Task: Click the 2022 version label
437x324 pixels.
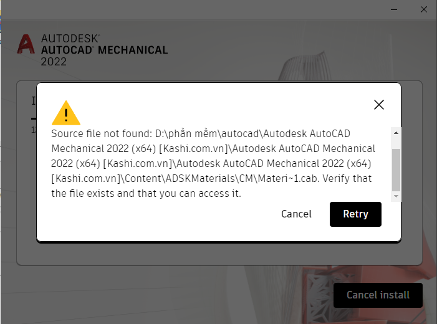Action: 54,62
